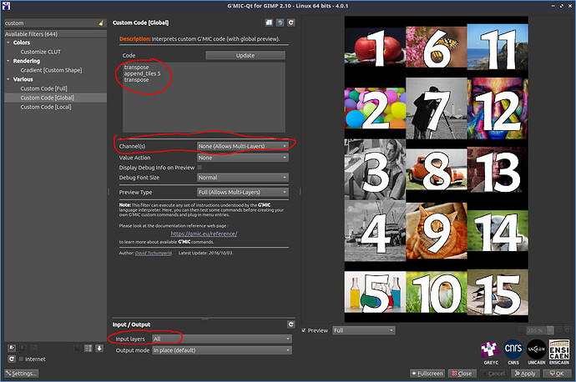
Task: Click the OK button
Action: (557, 373)
